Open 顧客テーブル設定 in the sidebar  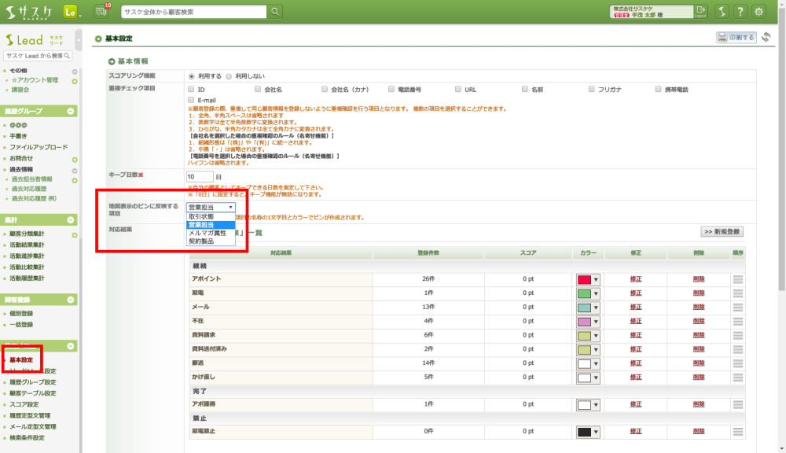[32, 393]
